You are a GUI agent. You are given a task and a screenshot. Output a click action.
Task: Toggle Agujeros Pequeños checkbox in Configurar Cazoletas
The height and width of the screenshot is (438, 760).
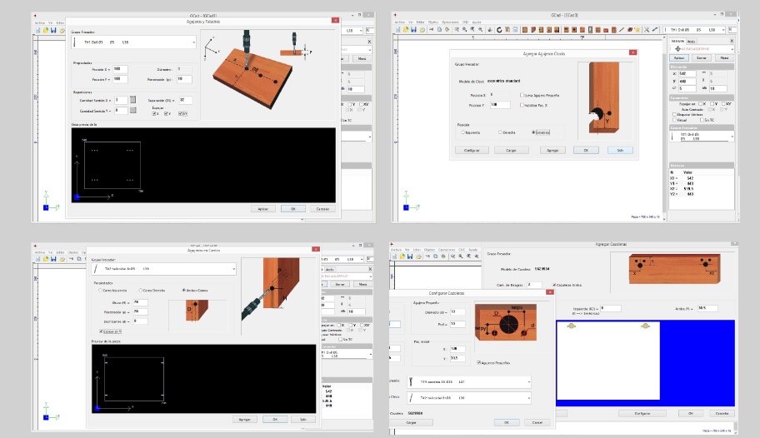[479, 362]
